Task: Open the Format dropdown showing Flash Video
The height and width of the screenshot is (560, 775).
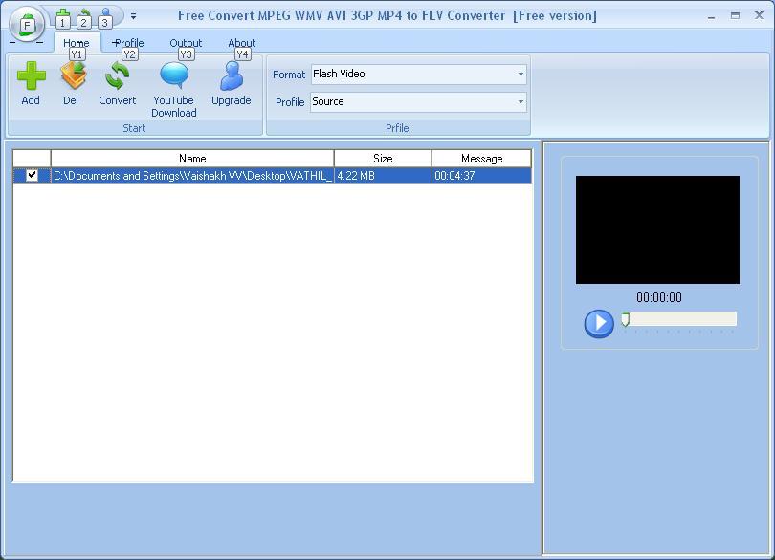Action: [419, 75]
